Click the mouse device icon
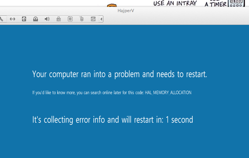The height and width of the screenshot is (158, 249). coord(82,19)
